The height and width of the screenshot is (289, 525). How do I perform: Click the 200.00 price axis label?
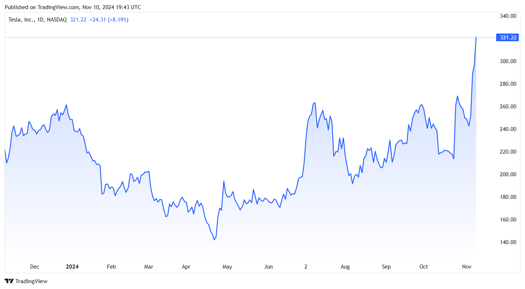[x=508, y=174]
